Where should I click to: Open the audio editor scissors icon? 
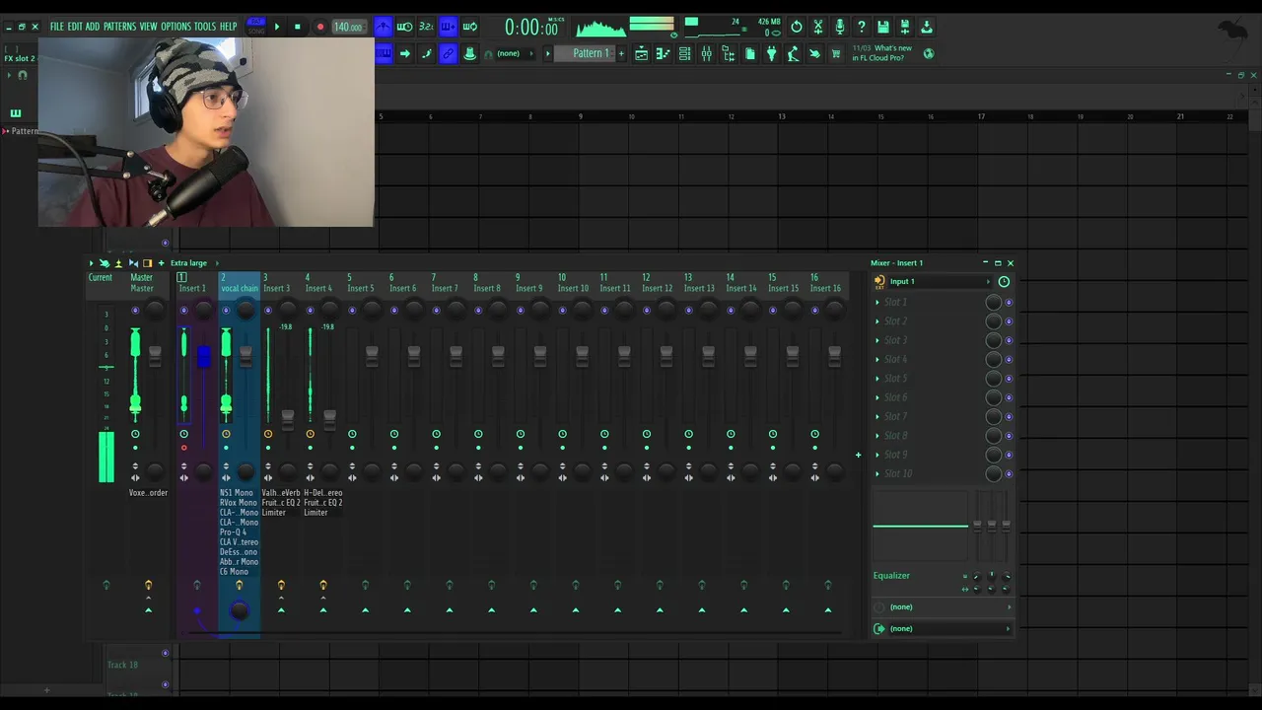(817, 27)
